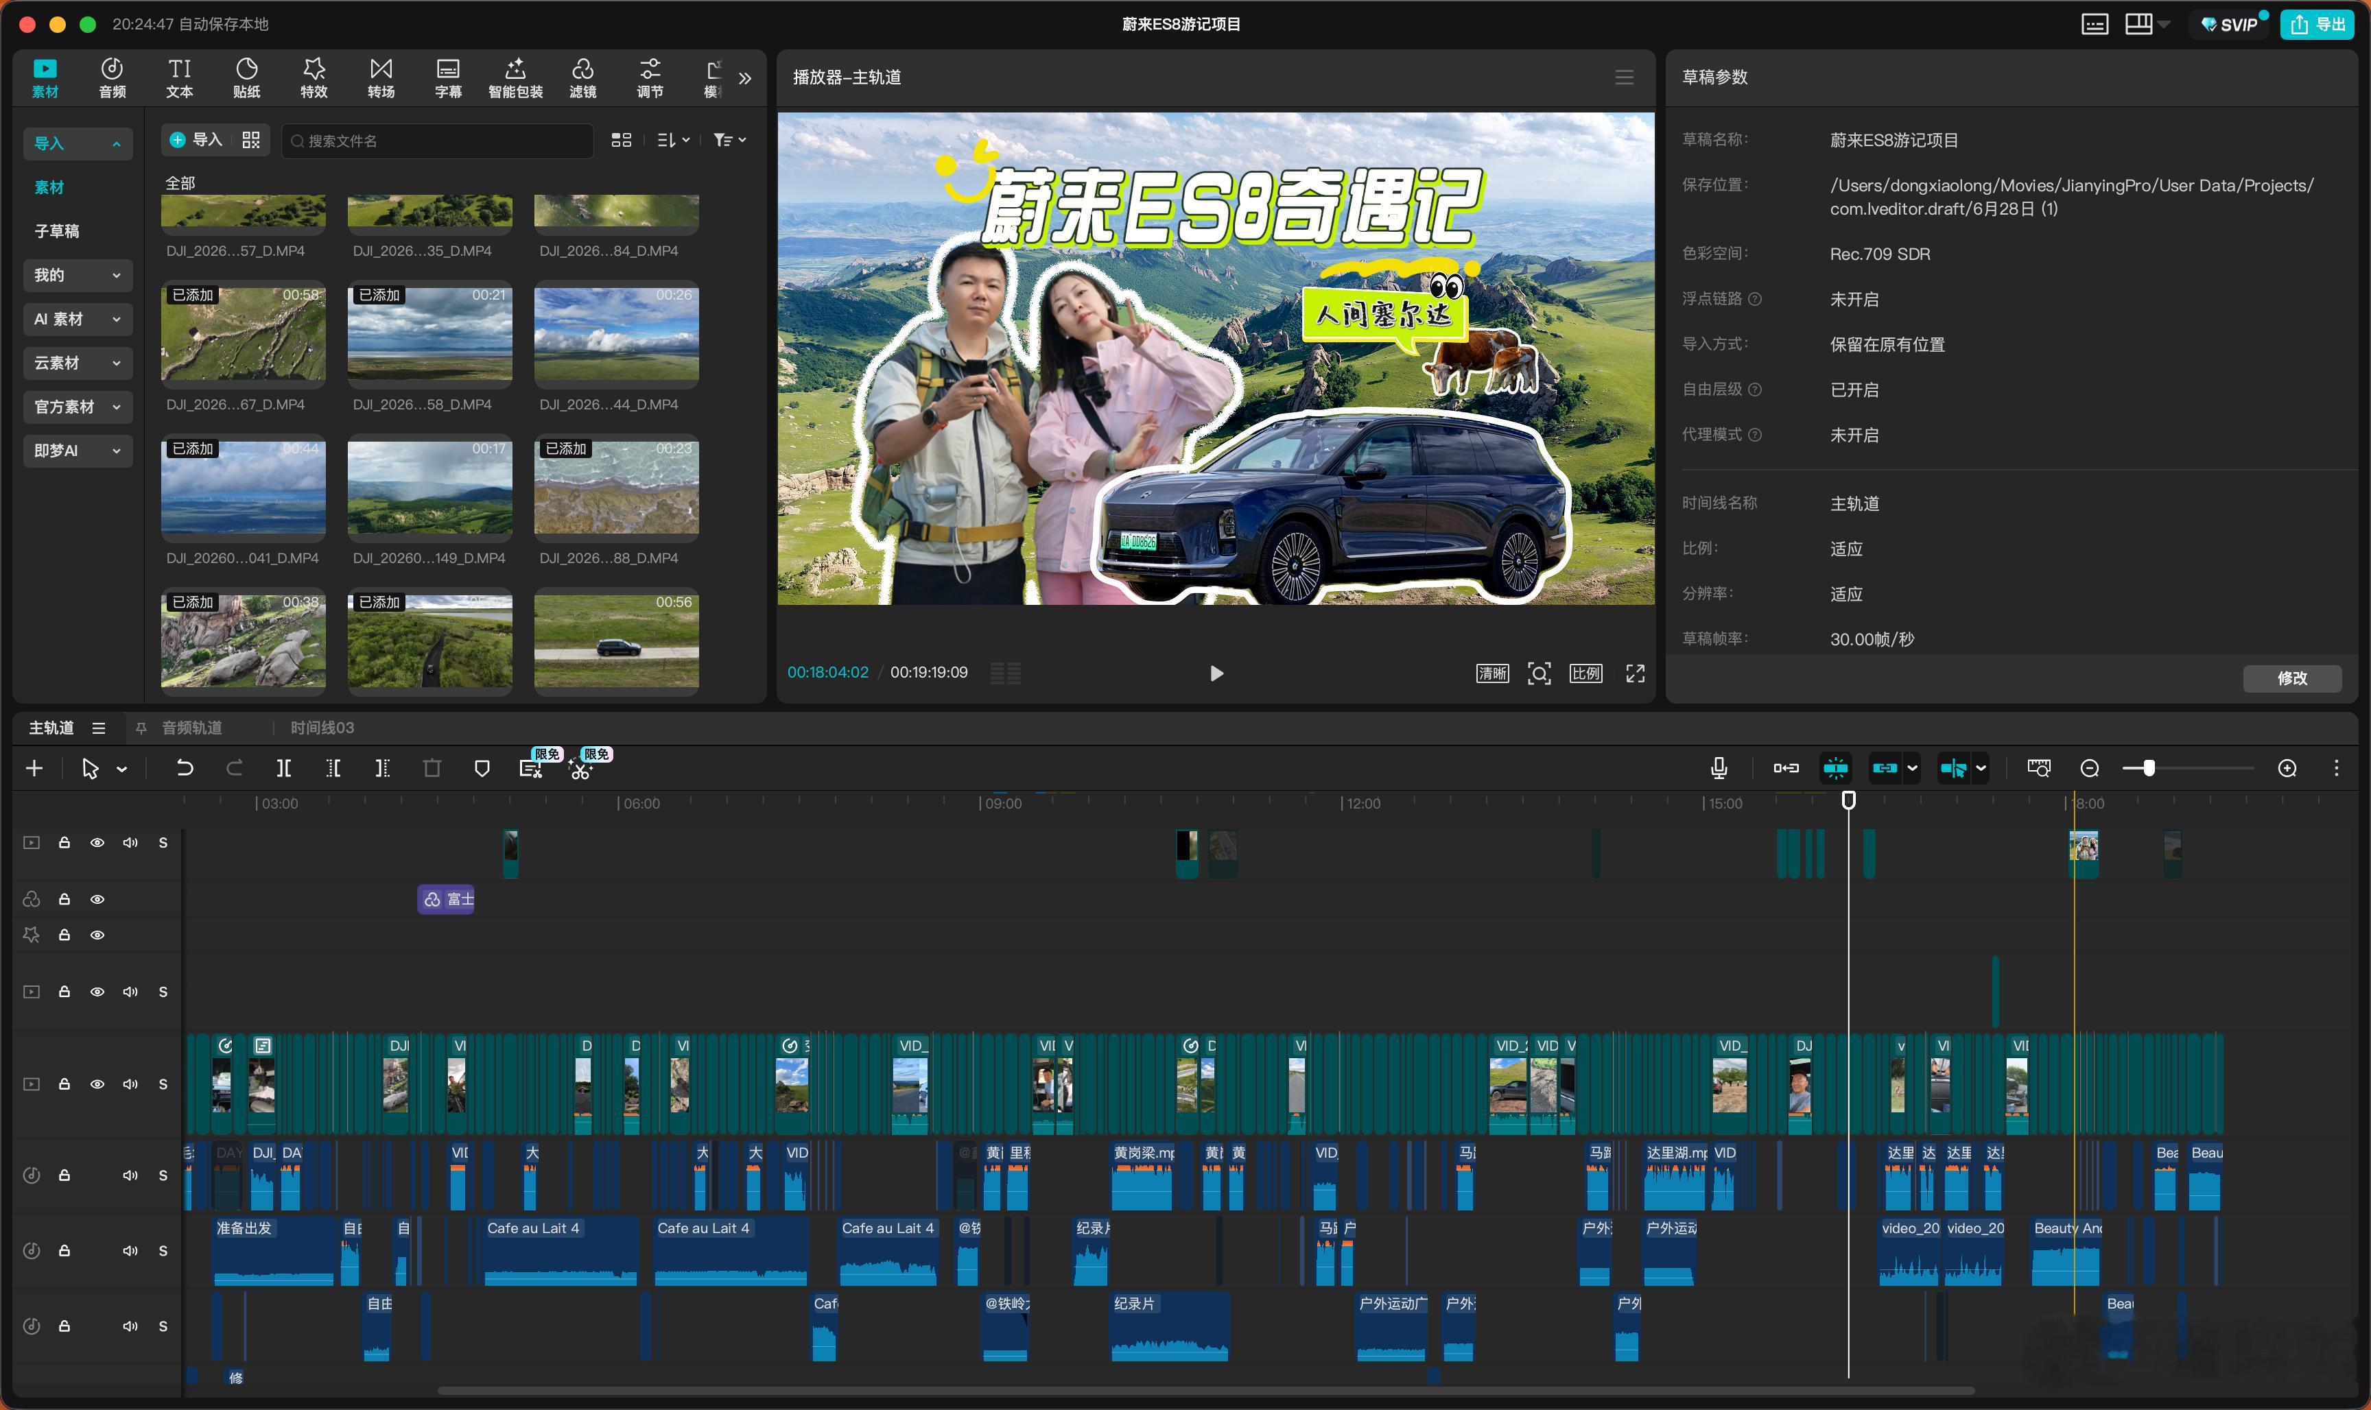Add a new track with the plus icon
The image size is (2371, 1410).
[x=34, y=767]
